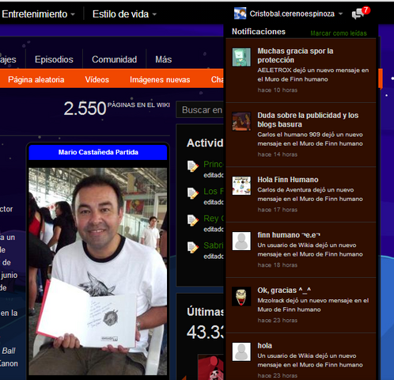394x380 pixels.
Task: Click the 'hace 17 horas' timestamp
Action: [278, 210]
